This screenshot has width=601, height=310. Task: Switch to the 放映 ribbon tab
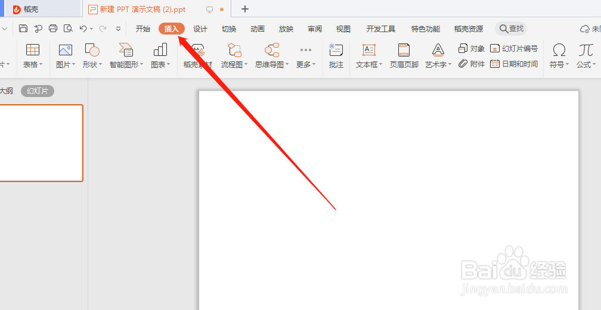tap(286, 29)
